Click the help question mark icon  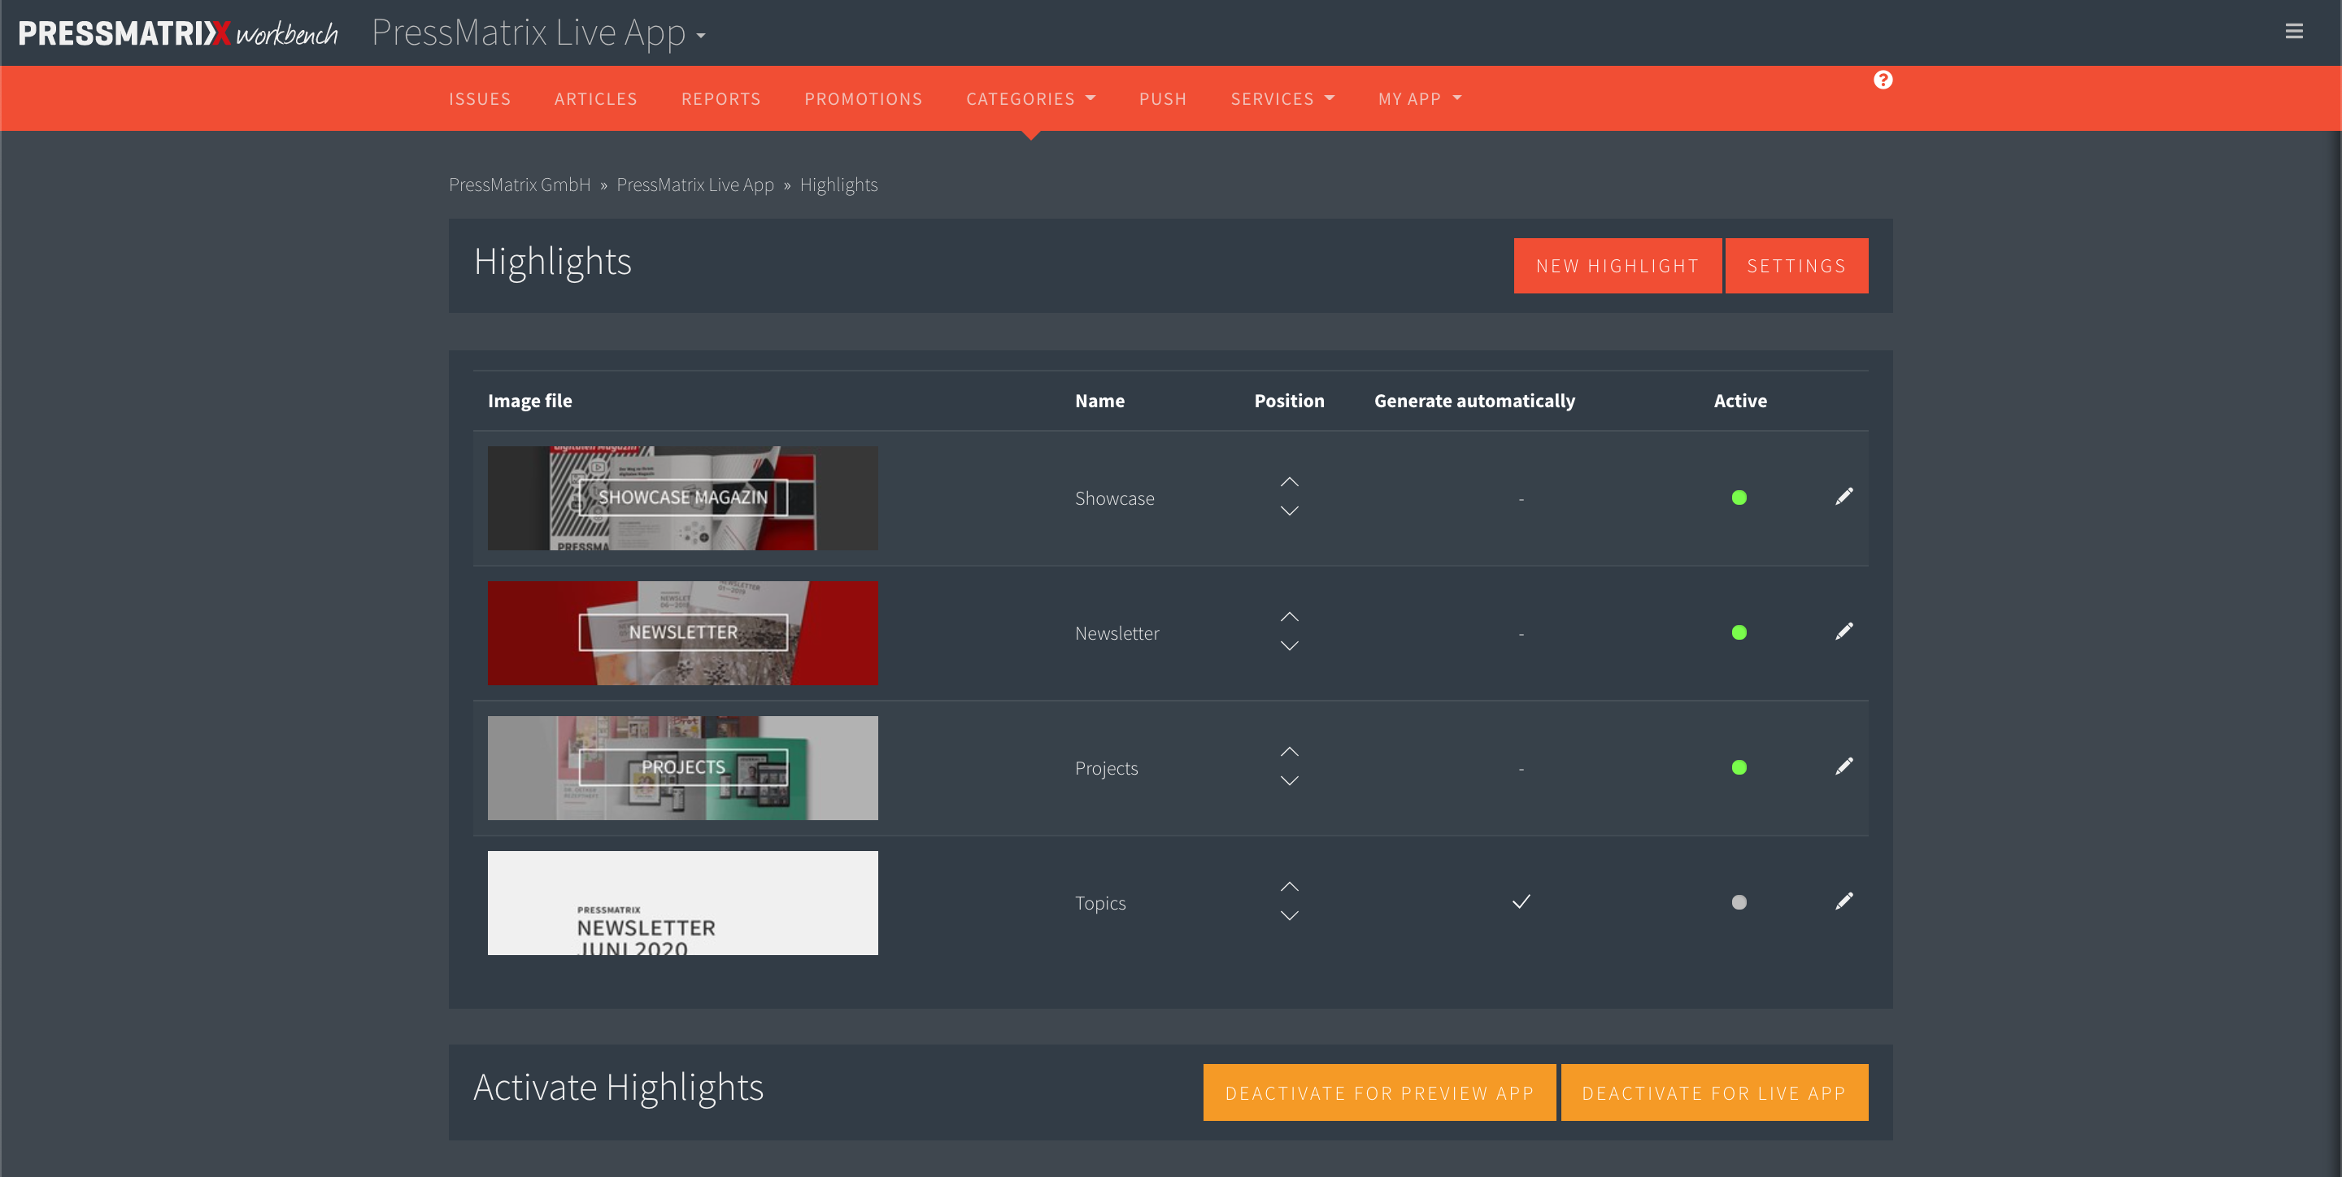pyautogui.click(x=1883, y=80)
